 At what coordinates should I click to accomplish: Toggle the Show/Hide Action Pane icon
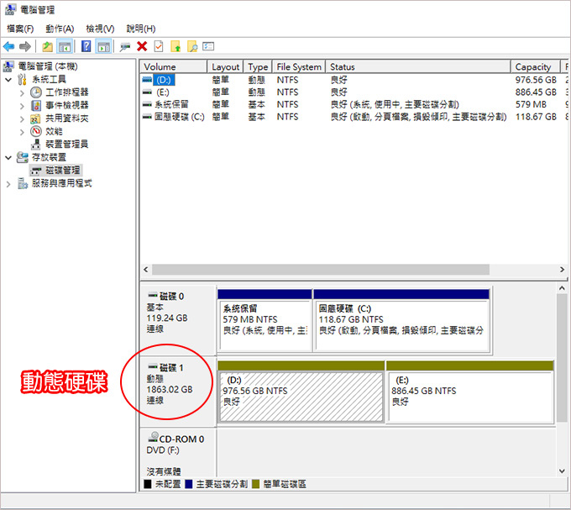pyautogui.click(x=104, y=46)
